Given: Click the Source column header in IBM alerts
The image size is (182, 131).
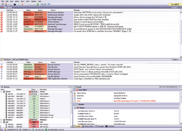Looking at the screenshot, I should [53, 10].
